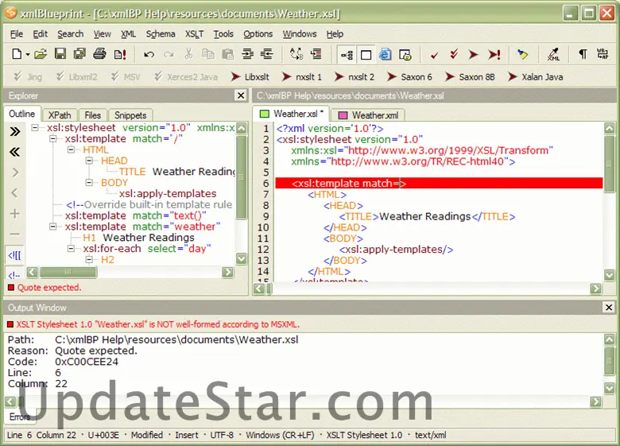The image size is (620, 446).
Task: Open the Tools menu
Action: click(x=224, y=34)
